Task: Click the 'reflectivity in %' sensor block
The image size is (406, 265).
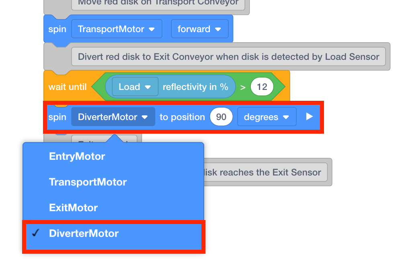Action: point(195,87)
